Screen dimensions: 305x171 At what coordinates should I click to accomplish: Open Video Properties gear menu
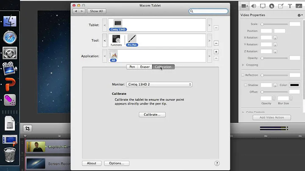[300, 15]
